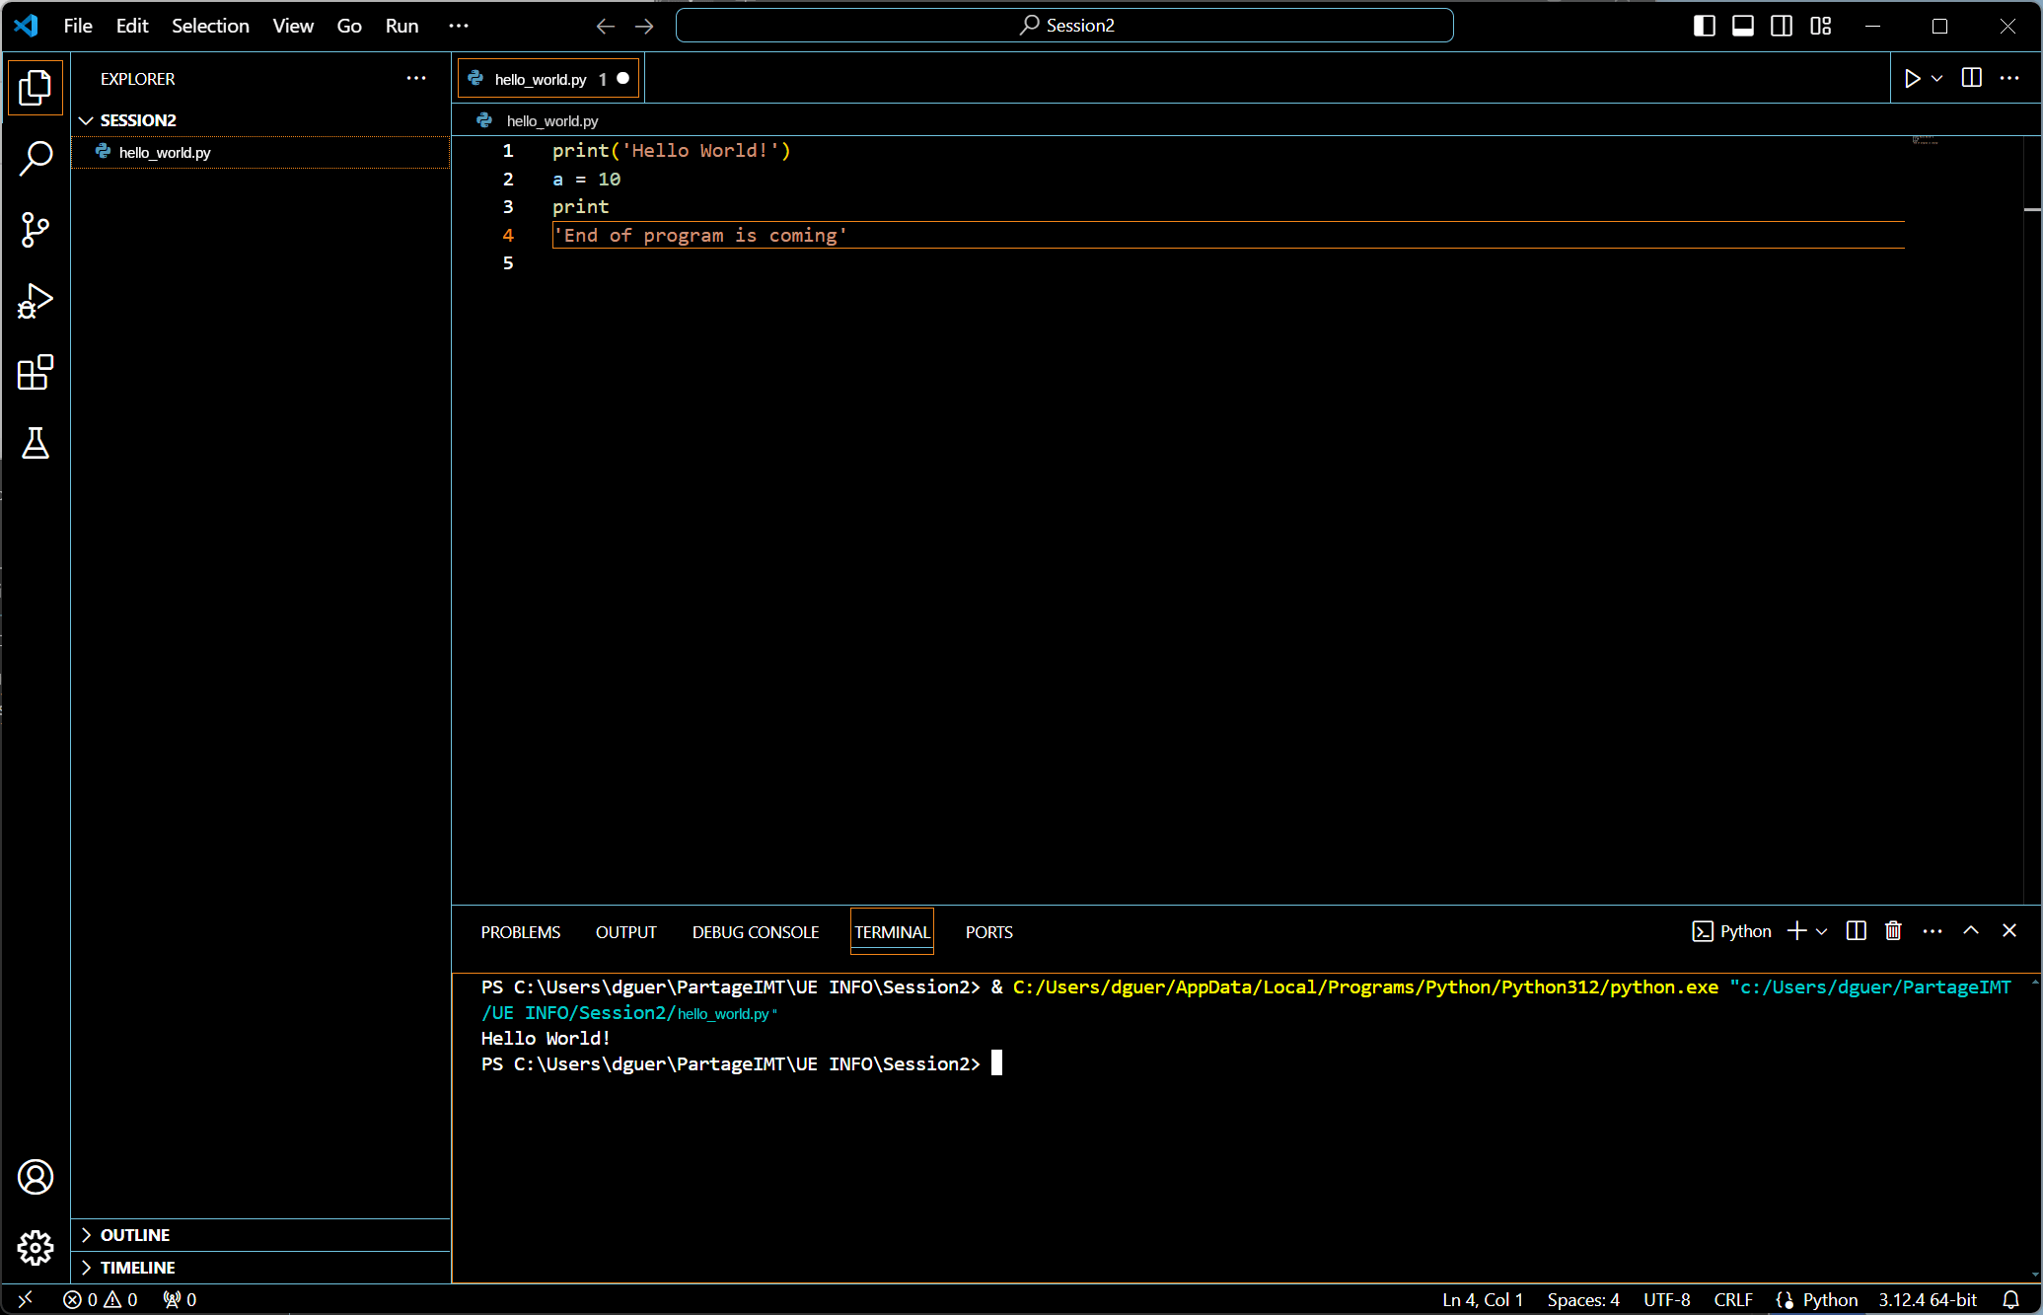Select hello_world.py in the Explorer tree
Viewport: 2043px width, 1315px height.
165,153
